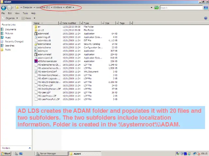Open Recently Changed in Favorite Links
209x156 pixels.
tap(14, 42)
